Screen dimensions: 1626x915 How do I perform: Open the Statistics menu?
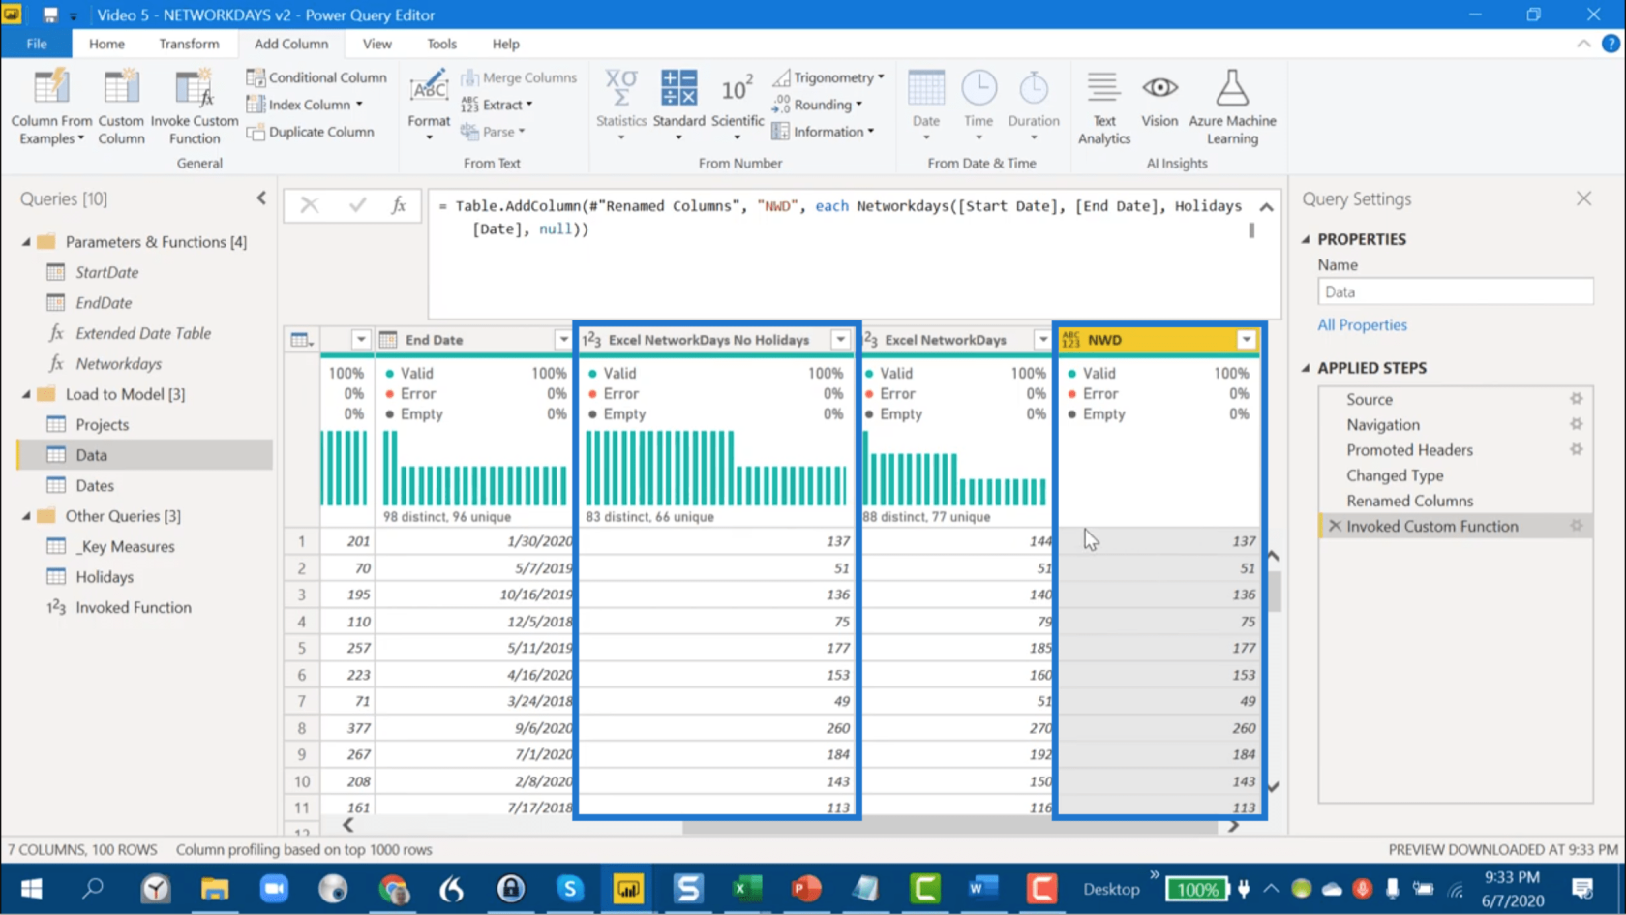[x=621, y=106]
